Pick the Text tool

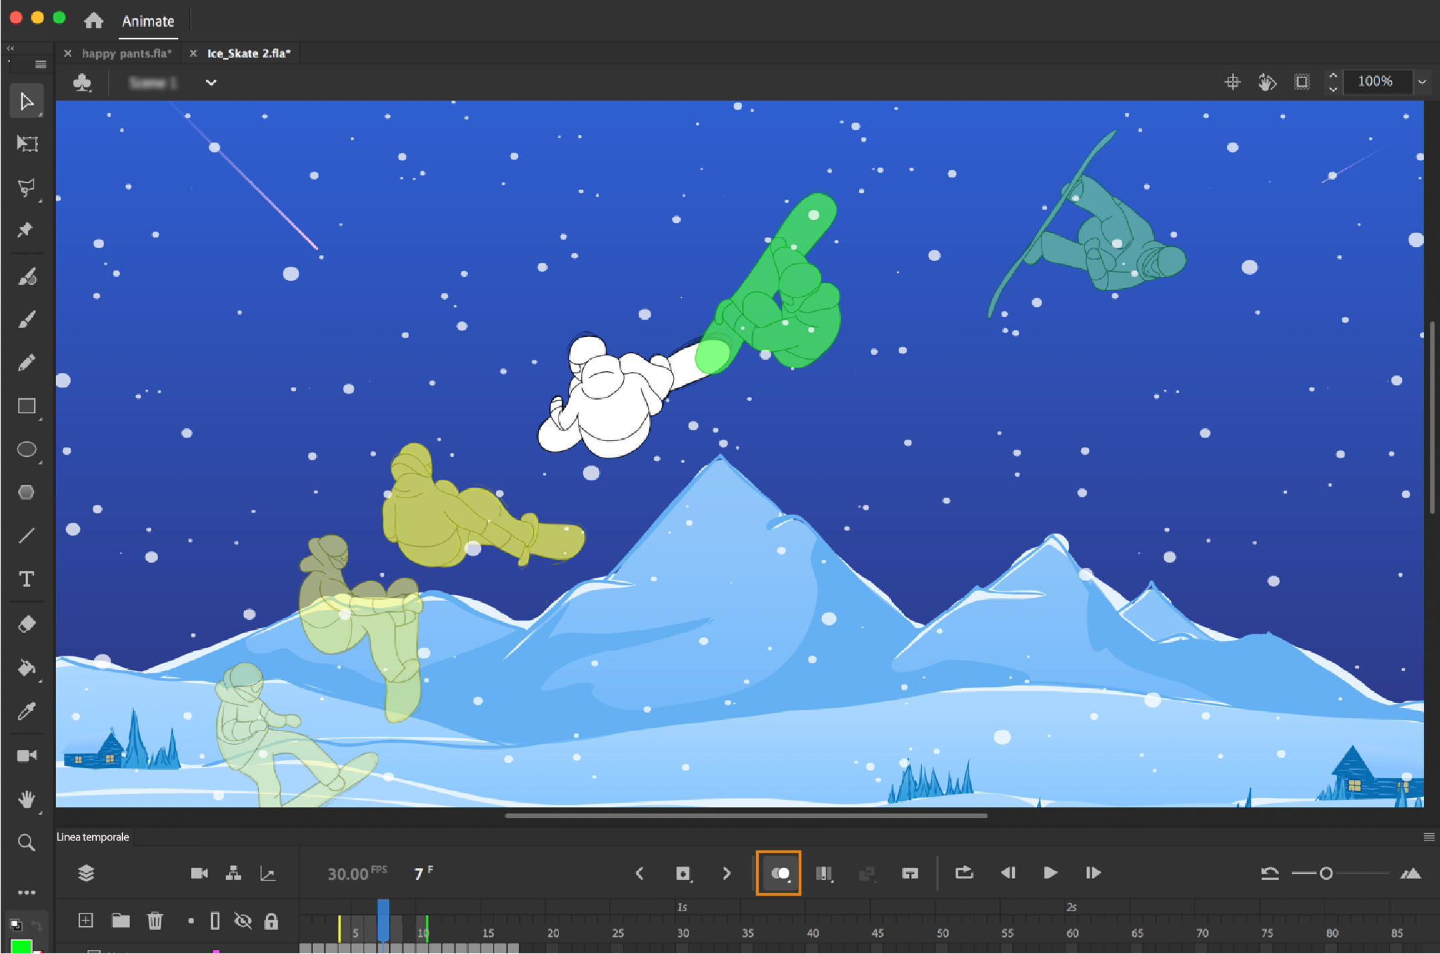click(x=27, y=579)
